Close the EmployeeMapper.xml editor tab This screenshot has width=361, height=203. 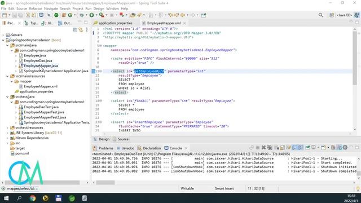tap(184, 23)
